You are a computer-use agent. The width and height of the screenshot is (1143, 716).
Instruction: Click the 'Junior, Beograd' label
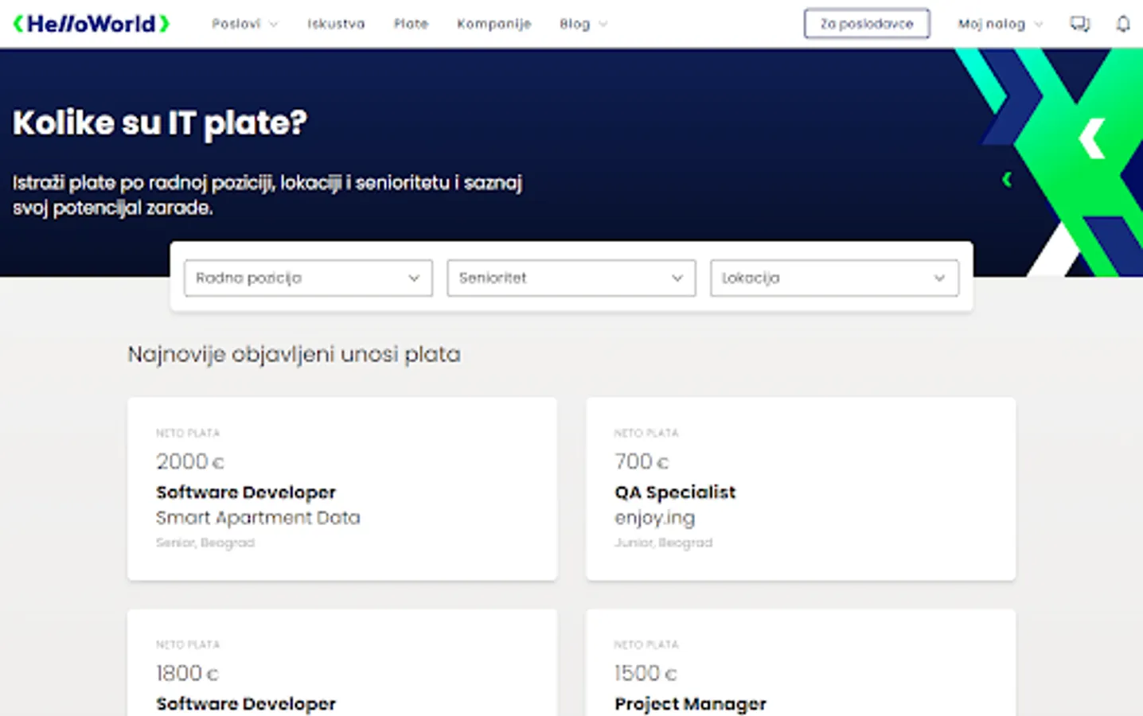pyautogui.click(x=663, y=543)
